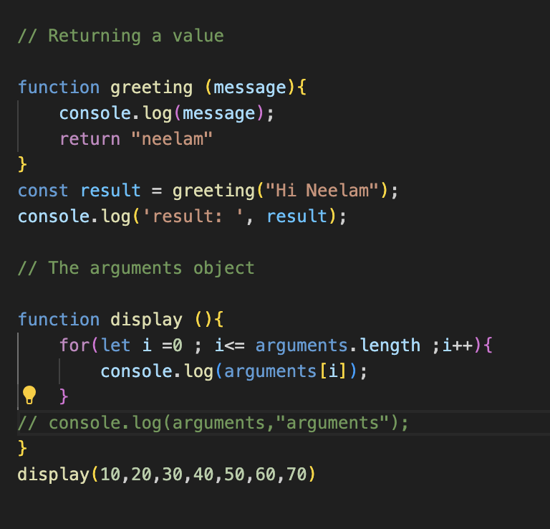Click the pink closing brace of the for loop
Image resolution: width=550 pixels, height=529 pixels.
(x=64, y=396)
